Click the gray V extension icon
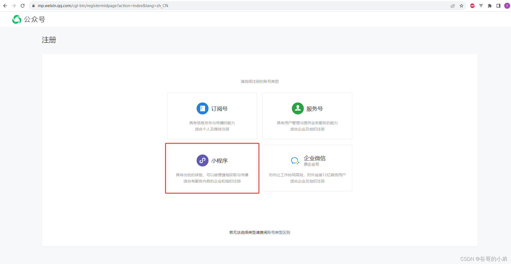Image resolution: width=511 pixels, height=264 pixels. pos(481,6)
